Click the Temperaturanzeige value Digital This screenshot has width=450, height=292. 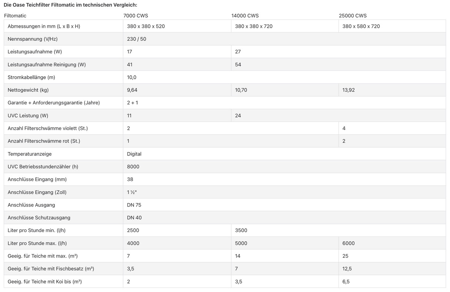[134, 154]
